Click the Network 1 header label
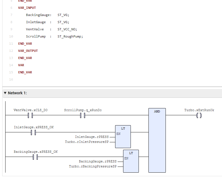 tap(17, 93)
